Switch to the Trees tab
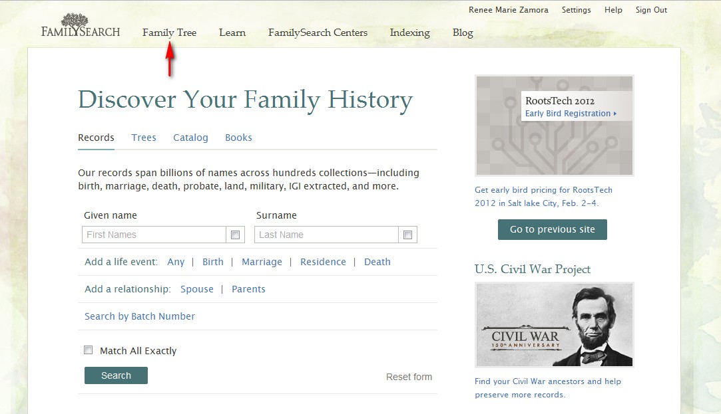The image size is (721, 414). [143, 138]
